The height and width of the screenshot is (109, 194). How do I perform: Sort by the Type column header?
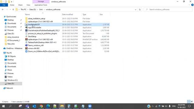[x=84, y=15]
